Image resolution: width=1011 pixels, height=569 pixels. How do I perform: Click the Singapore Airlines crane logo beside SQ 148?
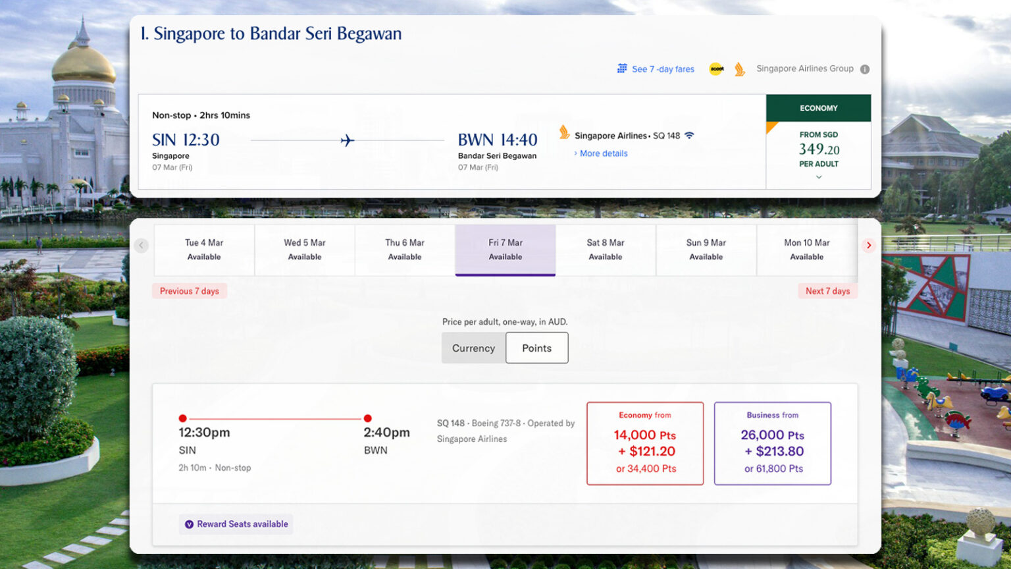(564, 133)
